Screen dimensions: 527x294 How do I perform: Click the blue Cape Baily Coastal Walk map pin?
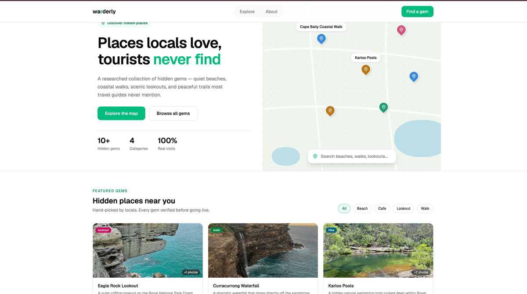pos(321,39)
